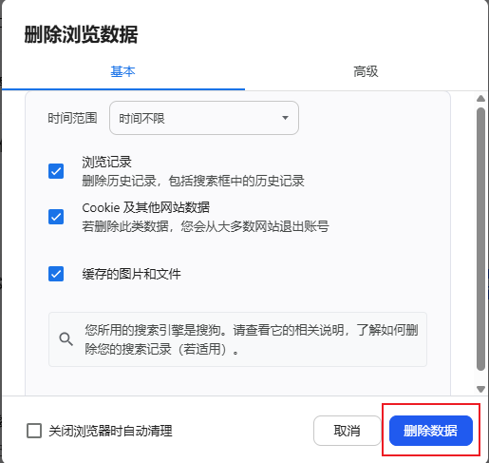This screenshot has height=463, width=489.
Task: Click the vertical scrollbar thumb
Action: point(480,240)
